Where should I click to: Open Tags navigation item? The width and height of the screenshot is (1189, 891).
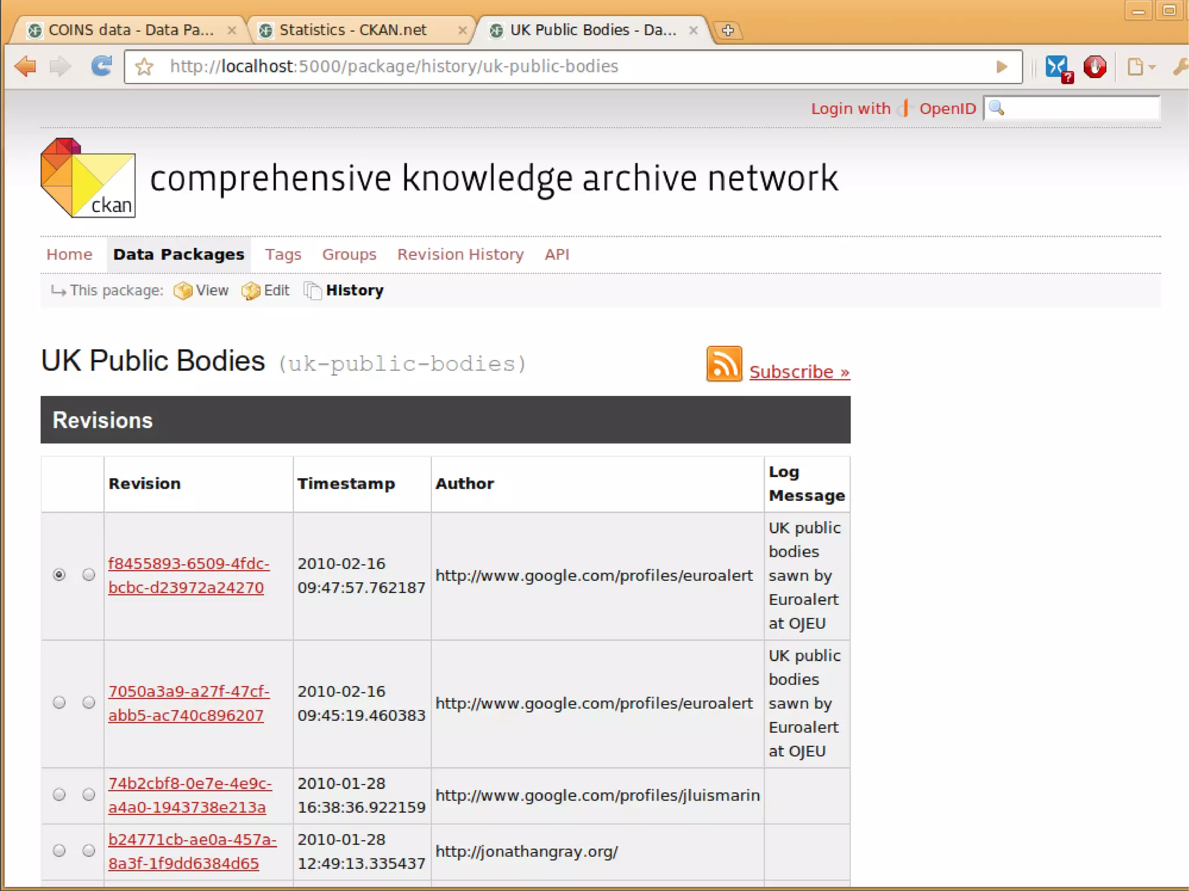283,254
